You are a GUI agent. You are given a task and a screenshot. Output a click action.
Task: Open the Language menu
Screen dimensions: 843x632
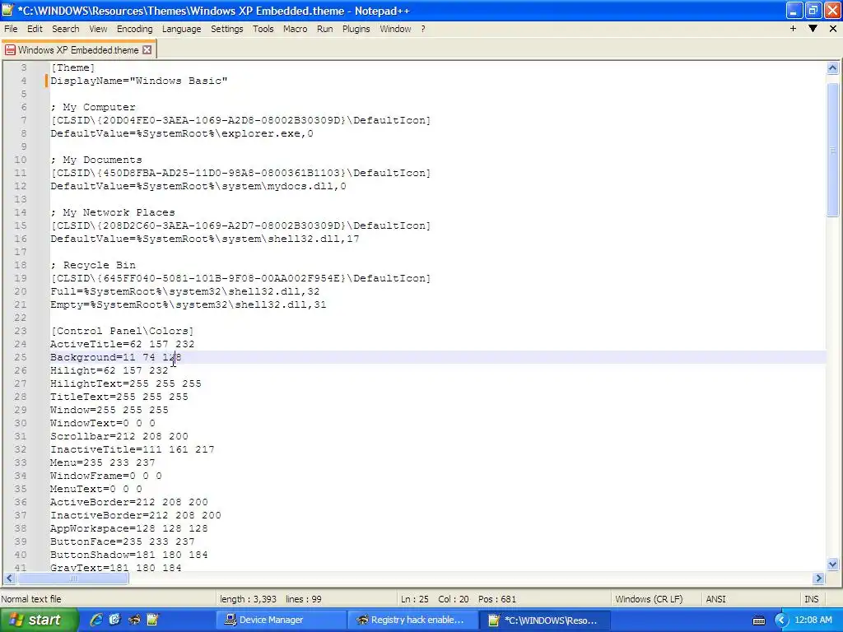[181, 29]
